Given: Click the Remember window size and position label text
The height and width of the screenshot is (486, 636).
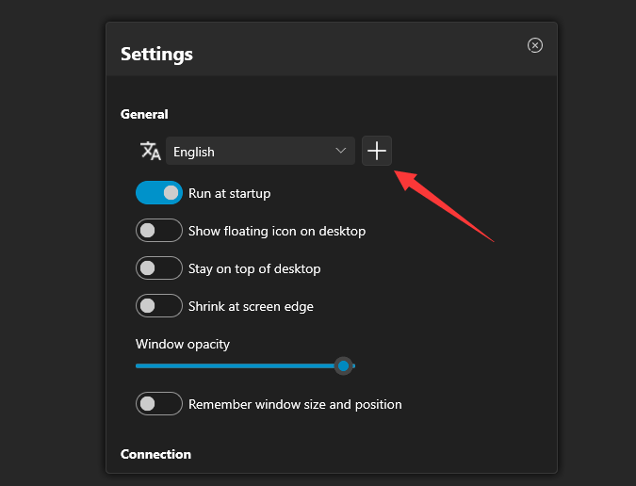Looking at the screenshot, I should pyautogui.click(x=295, y=404).
